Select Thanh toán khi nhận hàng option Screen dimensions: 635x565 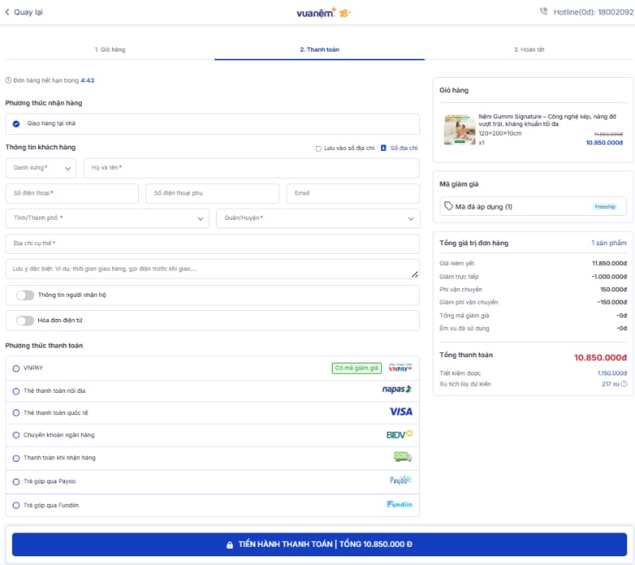click(17, 458)
